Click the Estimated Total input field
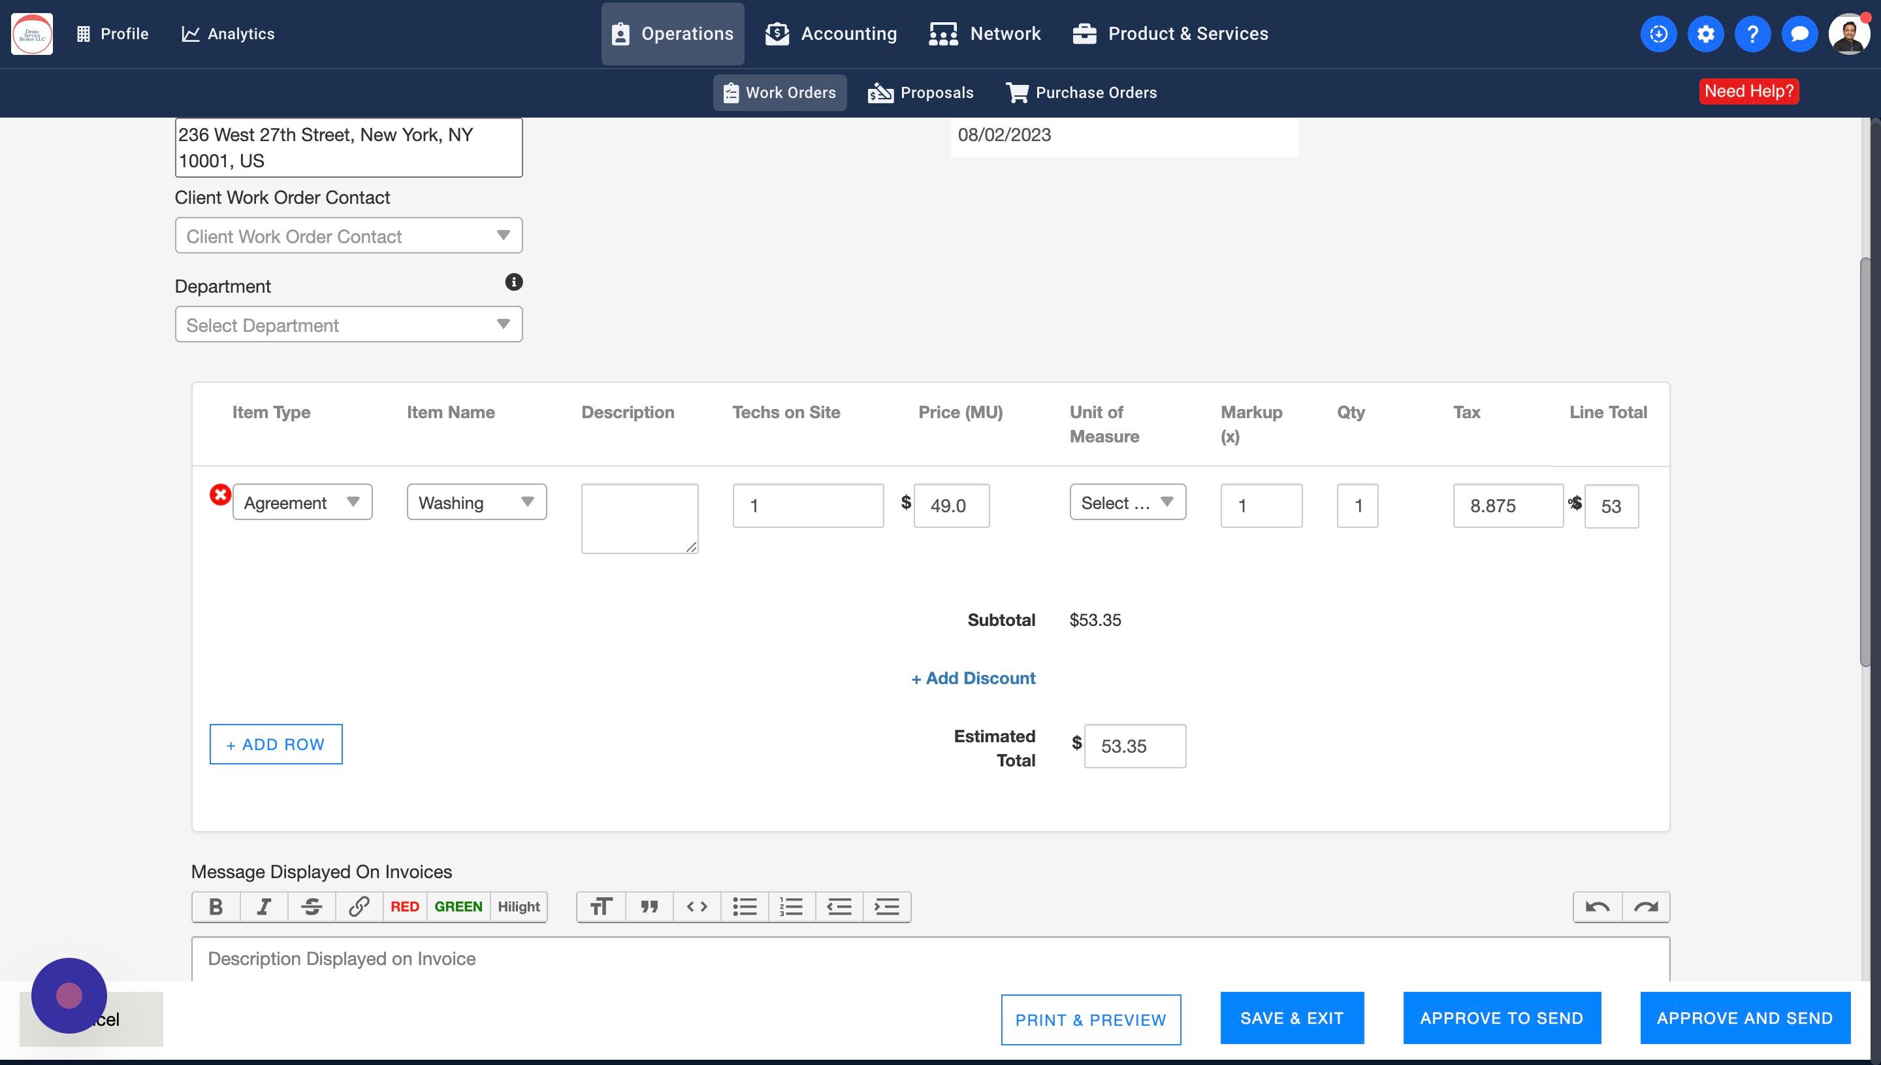The width and height of the screenshot is (1881, 1065). pos(1134,746)
